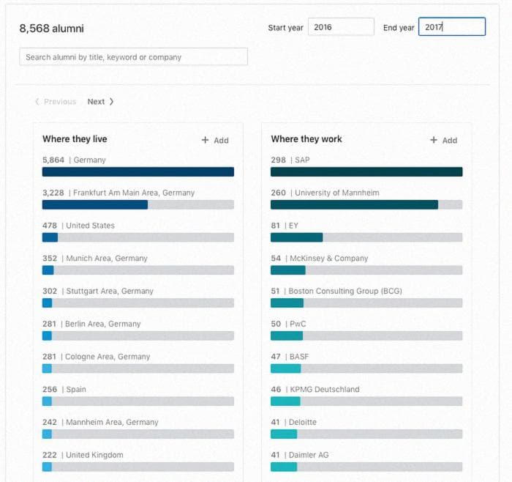The image size is (512, 482).
Task: Select the Stuttgart Area, Germany bar
Action: point(138,303)
